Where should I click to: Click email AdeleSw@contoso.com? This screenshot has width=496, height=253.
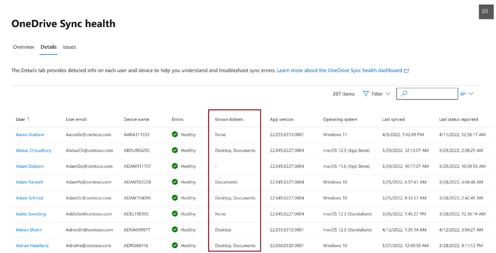[89, 214]
